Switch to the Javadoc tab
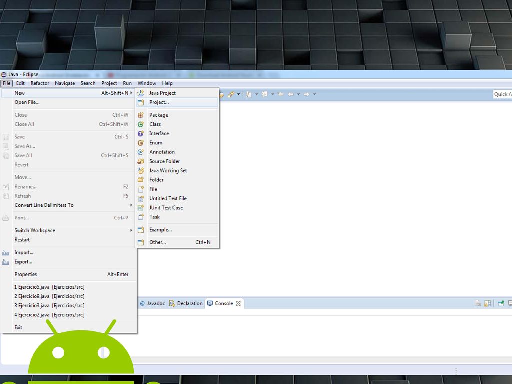The image size is (512, 384). pyautogui.click(x=153, y=303)
